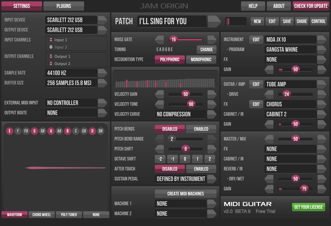Open Master Cabinet / IR None dropdown
The width and height of the screenshot is (331, 226).
(x=322, y=159)
